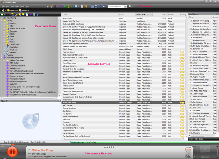The image size is (219, 159).
Task: Click the purple podcast icon in the top toolbar
Action: coord(61,6)
